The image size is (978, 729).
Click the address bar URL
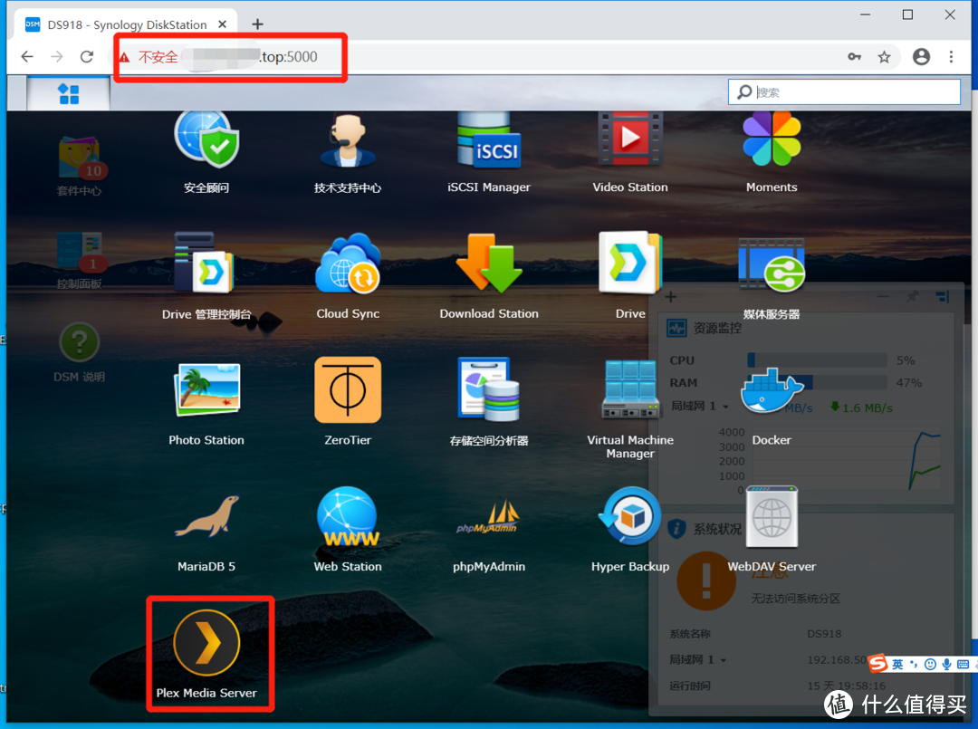(290, 57)
